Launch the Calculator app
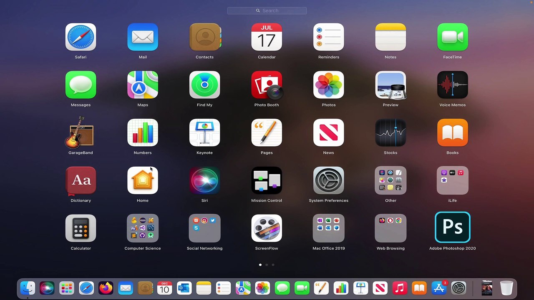 point(81,228)
